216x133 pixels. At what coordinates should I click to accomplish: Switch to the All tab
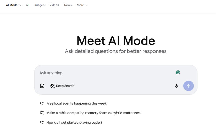click(x=28, y=5)
